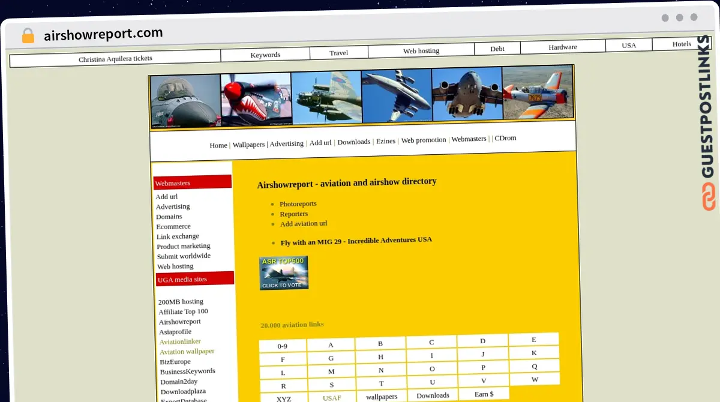720x402 pixels.
Task: Open Fly with an MIG 29 link
Action: pos(356,241)
